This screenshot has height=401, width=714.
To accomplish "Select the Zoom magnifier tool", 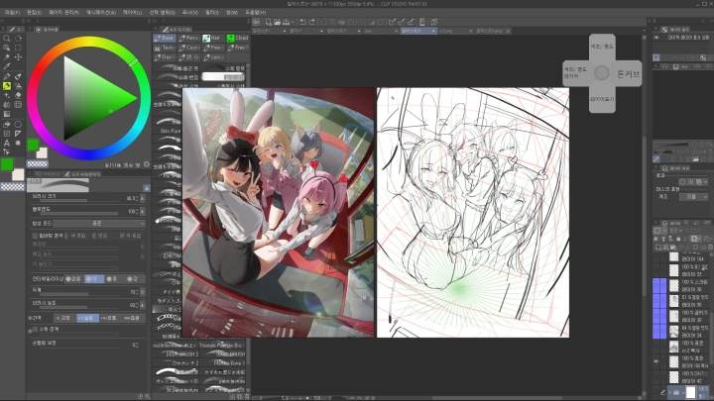I will 6,39.
